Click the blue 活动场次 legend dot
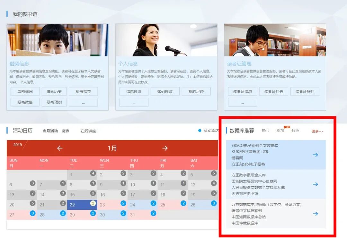The width and height of the screenshot is (347, 238). [x=200, y=130]
